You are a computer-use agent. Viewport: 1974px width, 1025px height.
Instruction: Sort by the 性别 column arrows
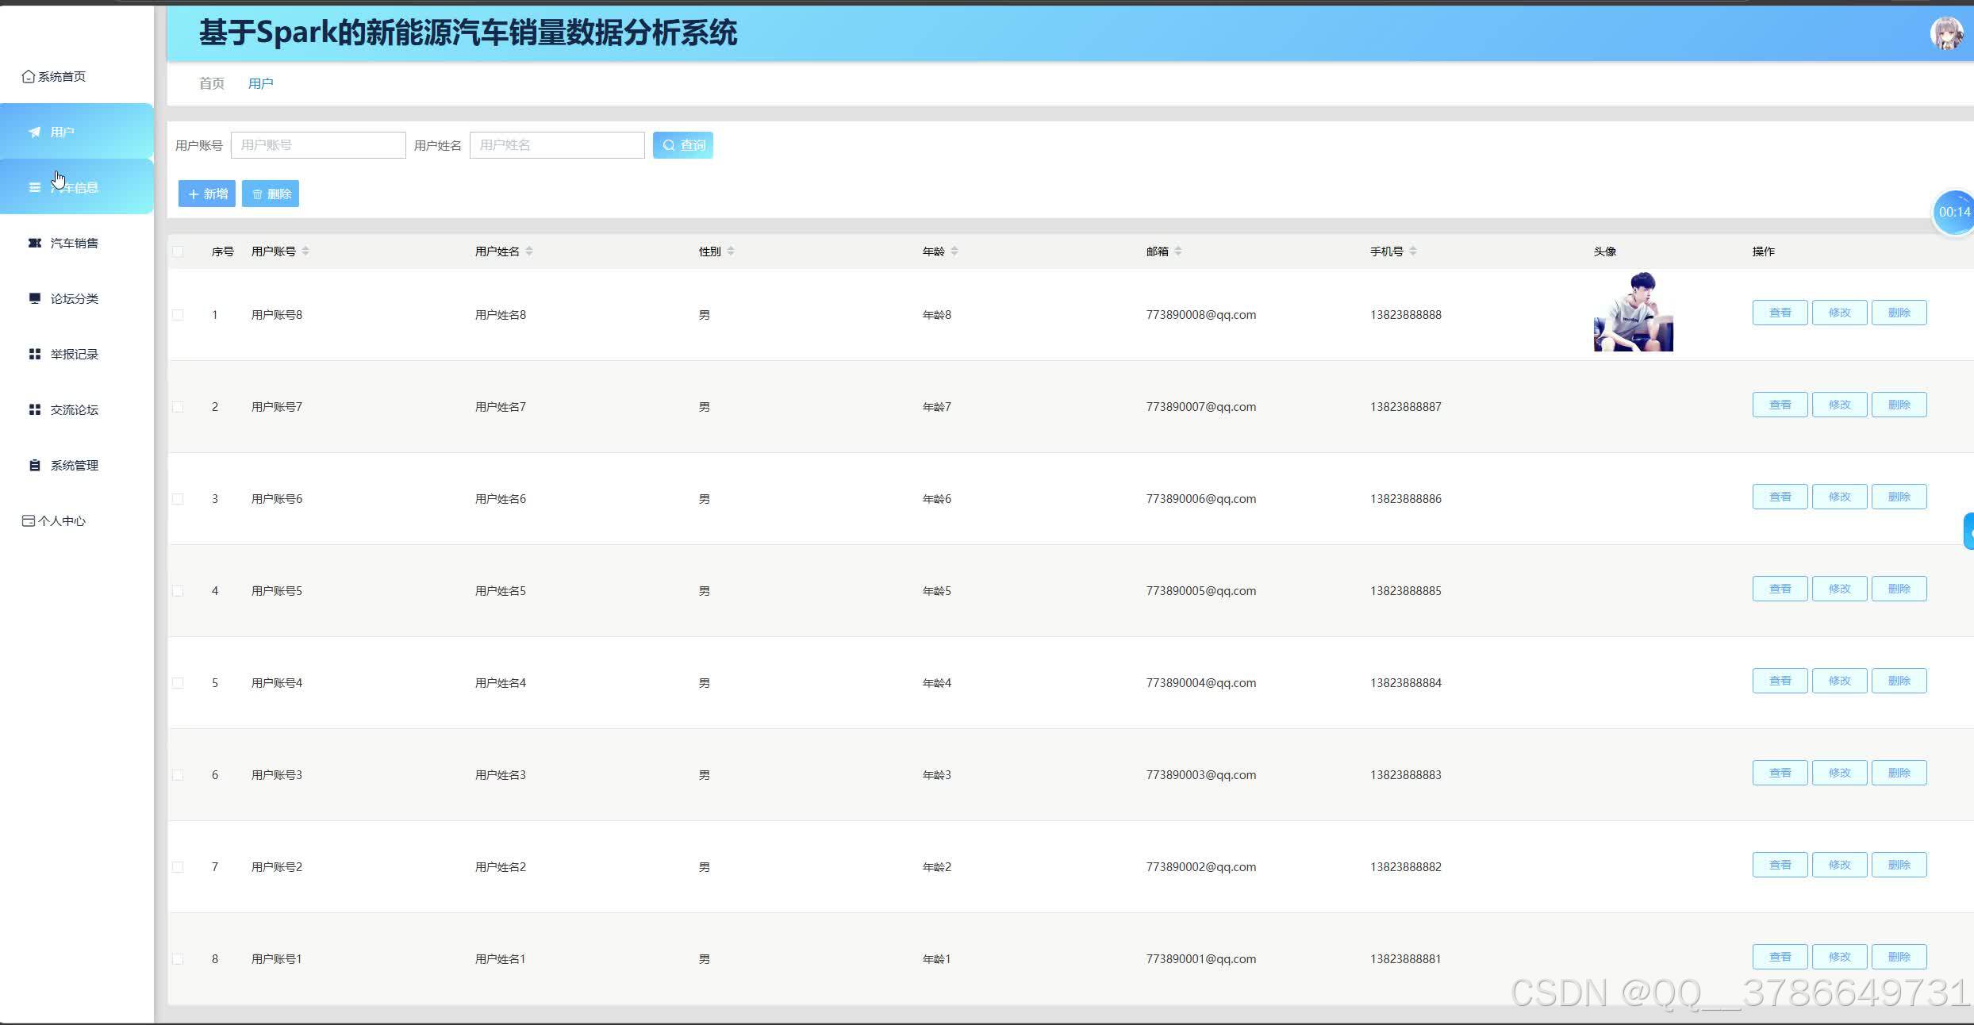click(731, 251)
